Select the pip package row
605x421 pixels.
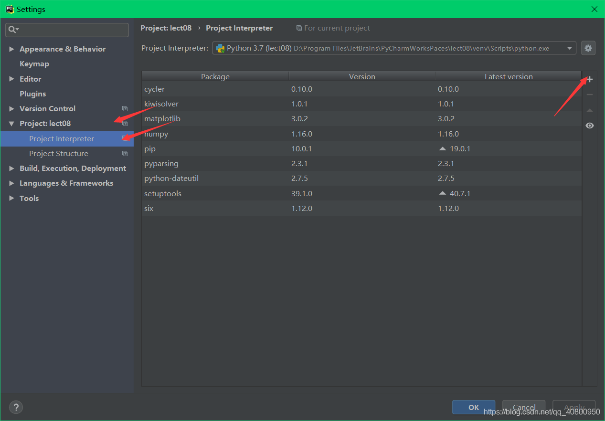361,149
